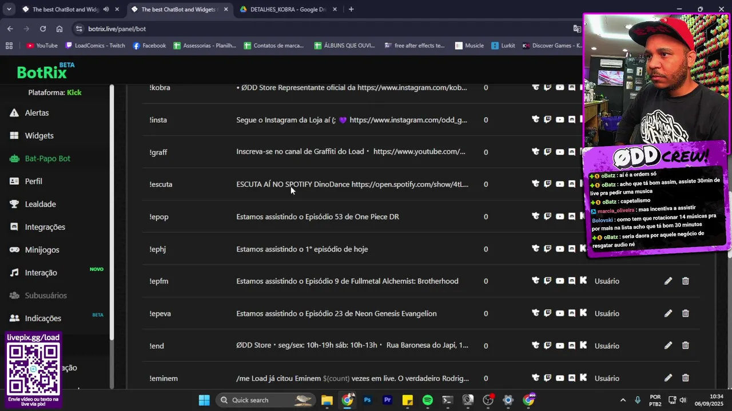732x411 pixels.
Task: Open File Explorer from the taskbar
Action: coord(327,400)
